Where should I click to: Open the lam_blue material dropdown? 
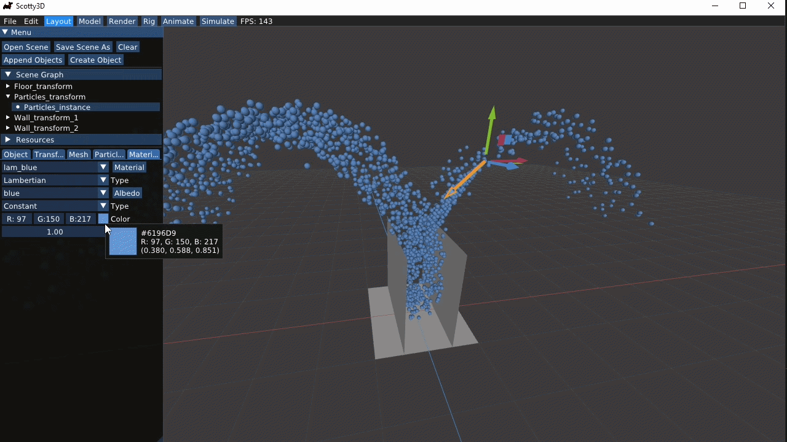click(55, 168)
